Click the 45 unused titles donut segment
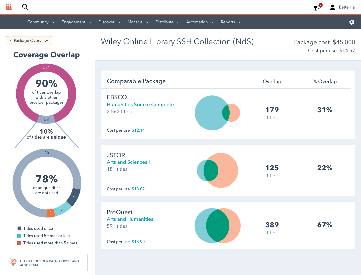This screenshot has width=361, height=275. pyautogui.click(x=47, y=152)
